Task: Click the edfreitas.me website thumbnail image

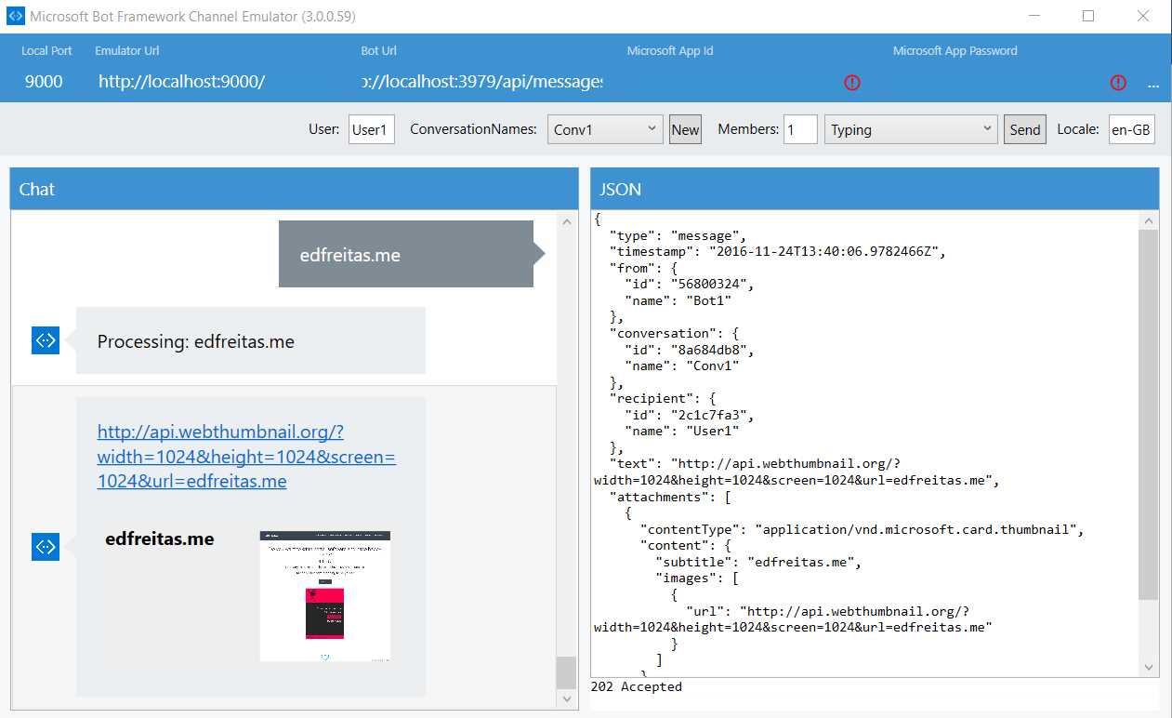Action: [x=325, y=596]
